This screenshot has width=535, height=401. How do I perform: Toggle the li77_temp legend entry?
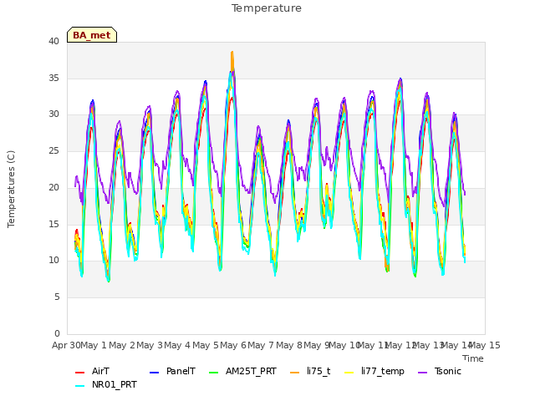[x=374, y=371]
